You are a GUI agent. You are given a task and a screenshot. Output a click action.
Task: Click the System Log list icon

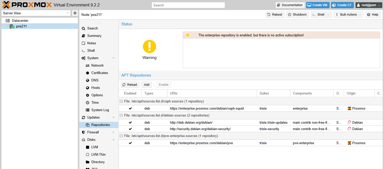[x=88, y=110]
